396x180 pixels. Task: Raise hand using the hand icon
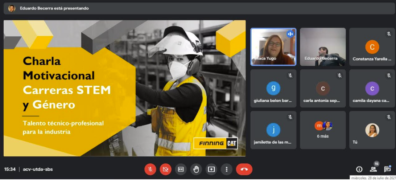[196, 169]
